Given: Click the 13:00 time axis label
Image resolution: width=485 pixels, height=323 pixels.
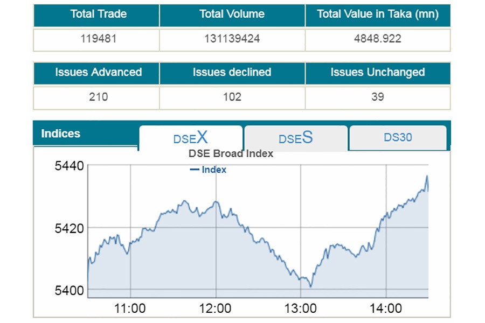Looking at the screenshot, I should click(x=300, y=308).
